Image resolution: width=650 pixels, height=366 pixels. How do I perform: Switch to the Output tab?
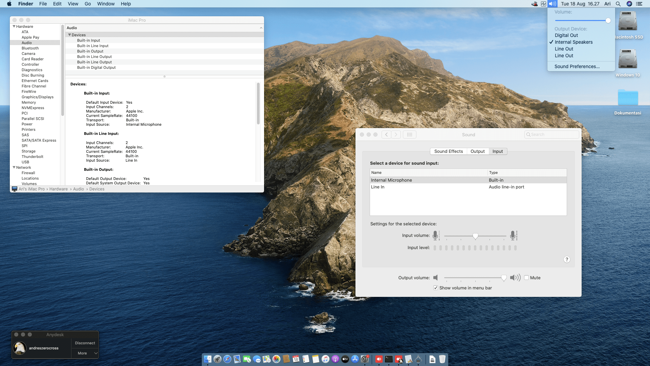pyautogui.click(x=477, y=151)
